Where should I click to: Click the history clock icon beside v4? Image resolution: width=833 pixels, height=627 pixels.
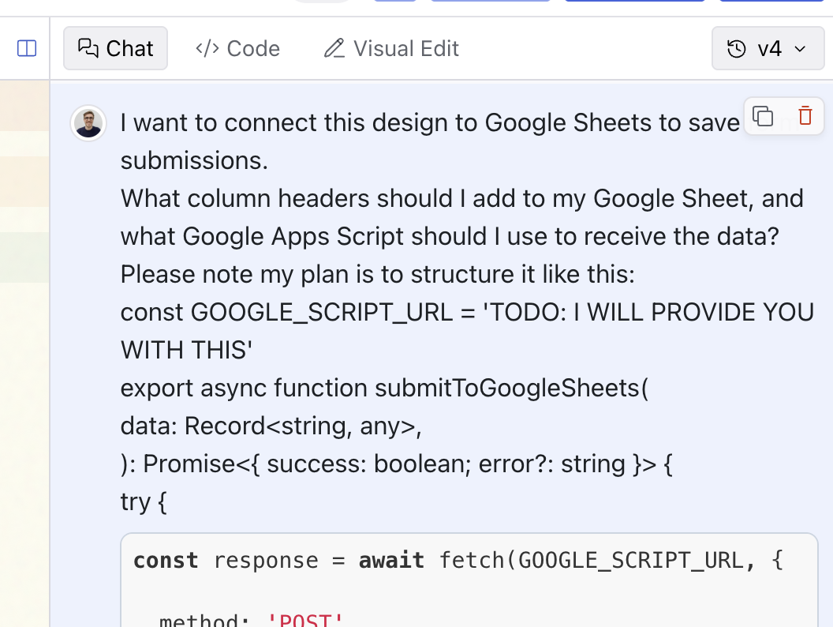736,49
